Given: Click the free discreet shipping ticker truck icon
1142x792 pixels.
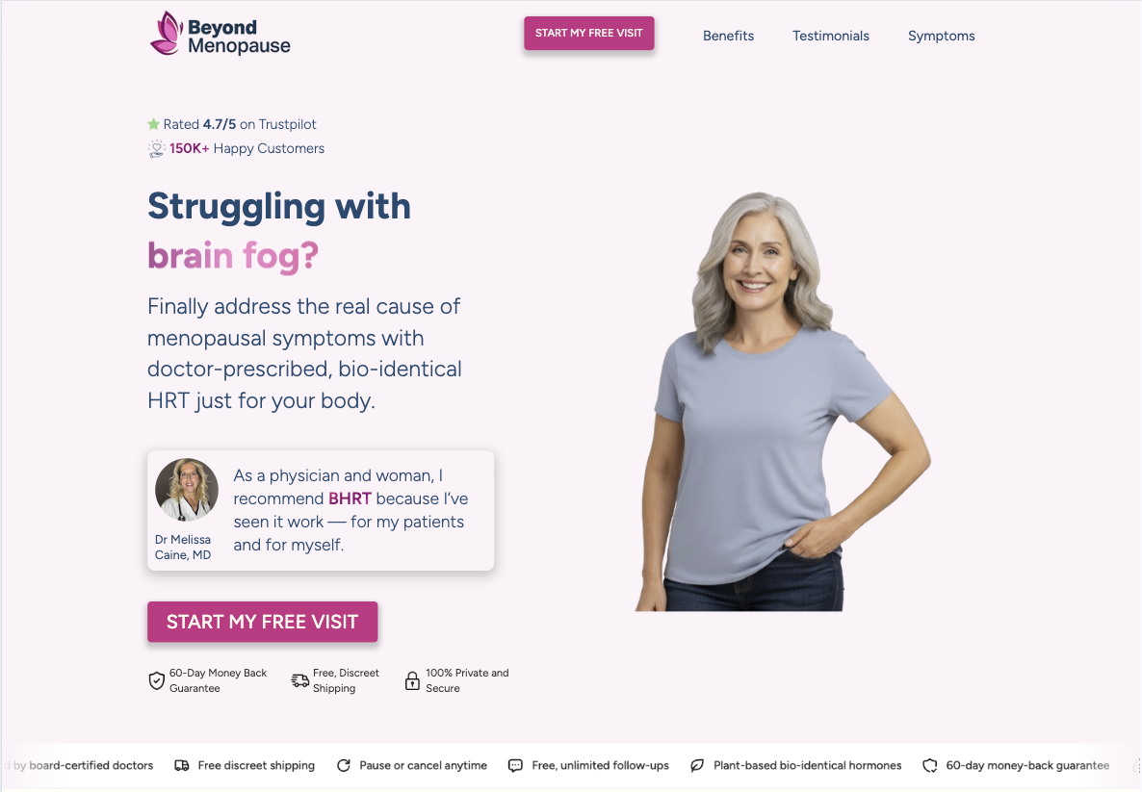Looking at the screenshot, I should click(x=182, y=766).
